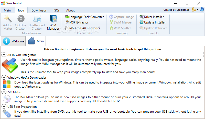
Task: Collapse the Windows Hotfix Downloader section
Action: pos(4,77)
